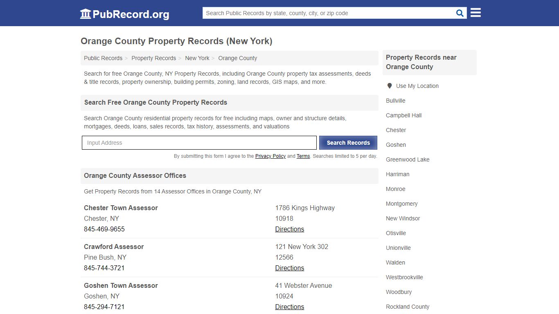Select Walden nearby location
Image resolution: width=559 pixels, height=314 pixels.
pyautogui.click(x=396, y=262)
